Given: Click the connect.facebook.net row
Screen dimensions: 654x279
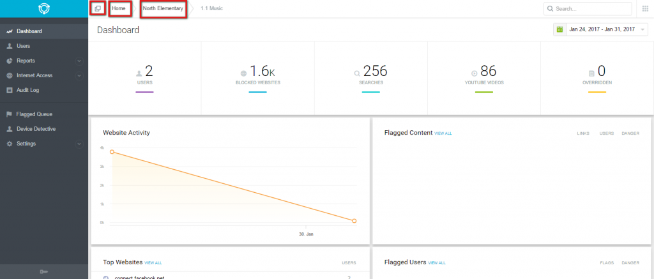Looking at the screenshot, I should point(230,277).
